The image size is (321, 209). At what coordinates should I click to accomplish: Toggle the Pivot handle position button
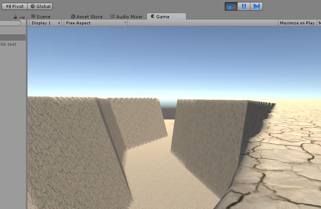14,6
